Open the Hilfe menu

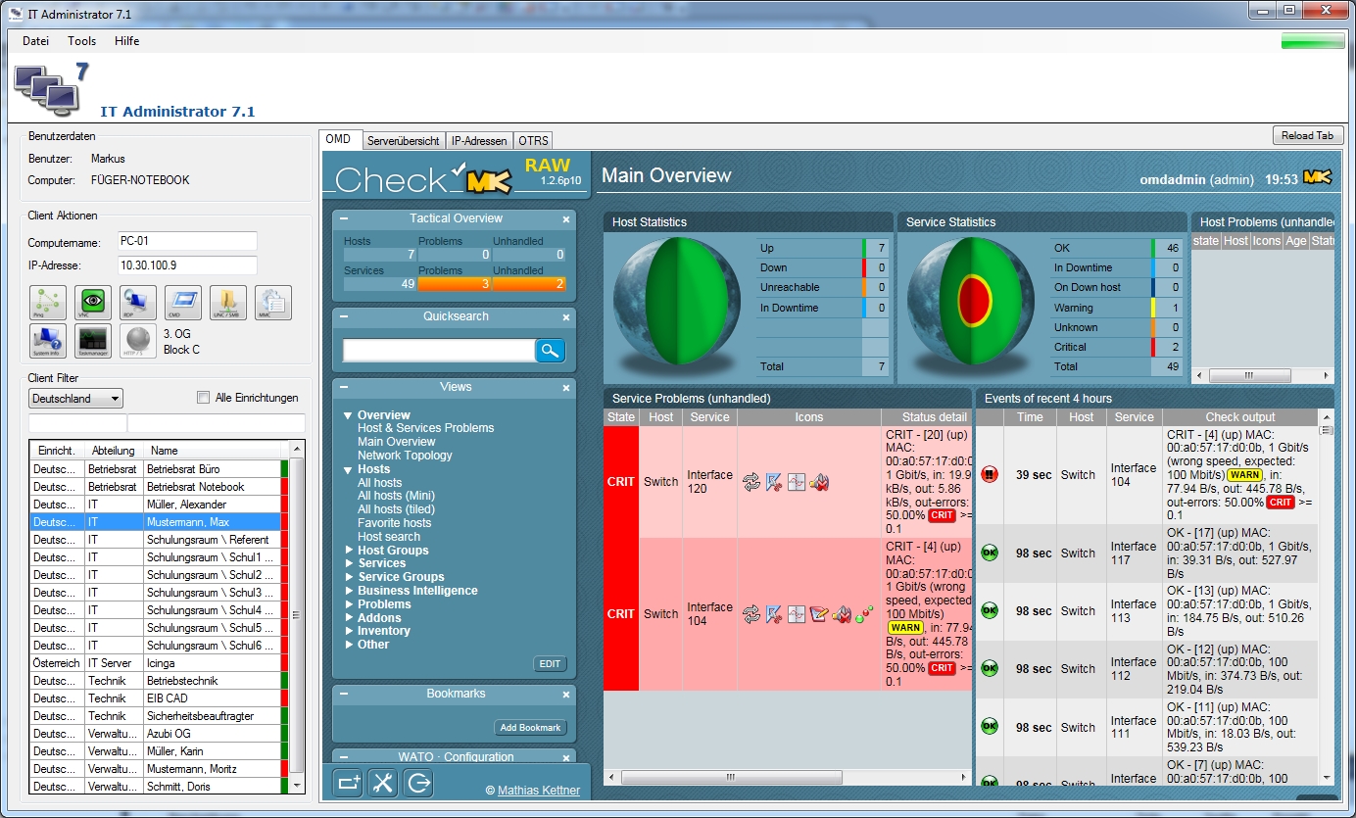[x=127, y=41]
